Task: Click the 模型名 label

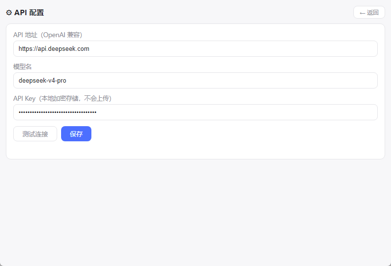Action: [22, 66]
